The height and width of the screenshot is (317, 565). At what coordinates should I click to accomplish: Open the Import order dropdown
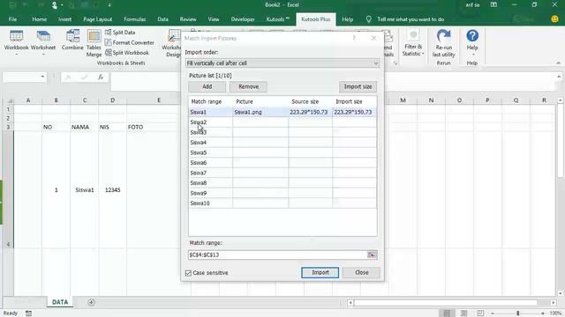282,63
